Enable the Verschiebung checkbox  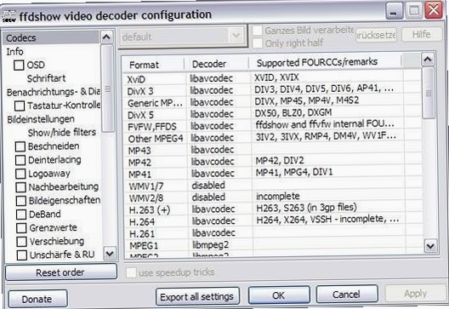pos(22,242)
